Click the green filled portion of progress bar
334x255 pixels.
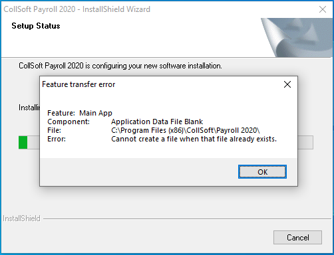23,142
